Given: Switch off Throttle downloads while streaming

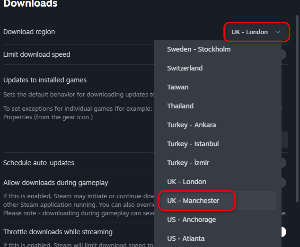Looking at the screenshot, I should (282, 232).
